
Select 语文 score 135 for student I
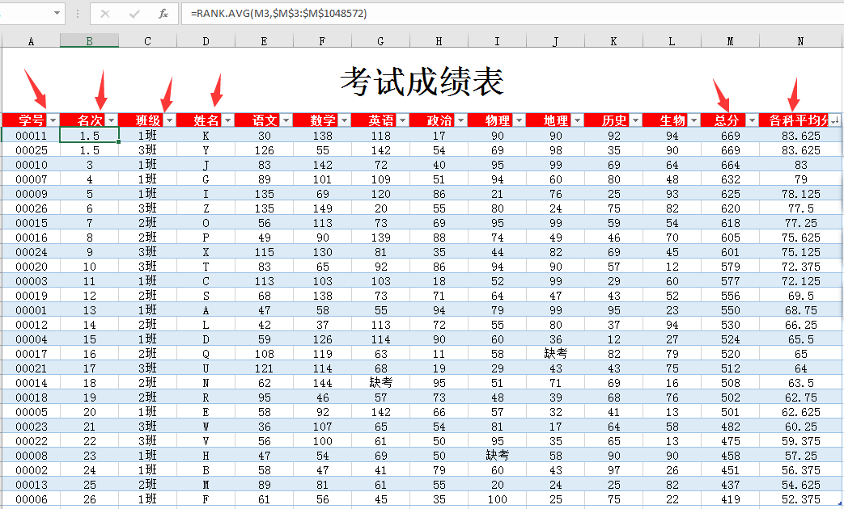(x=264, y=193)
